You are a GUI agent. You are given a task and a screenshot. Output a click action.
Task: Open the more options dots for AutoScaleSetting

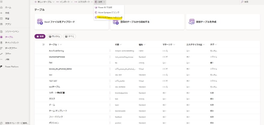(x=110, y=51)
